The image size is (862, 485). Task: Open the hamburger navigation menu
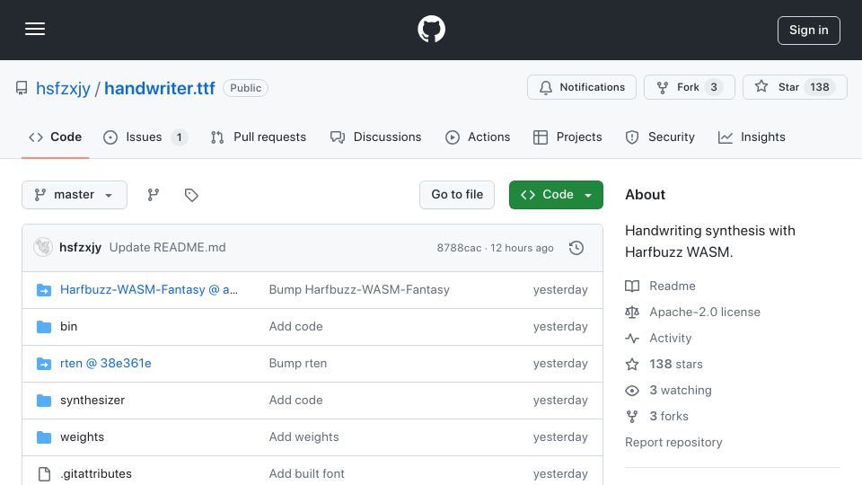[35, 29]
